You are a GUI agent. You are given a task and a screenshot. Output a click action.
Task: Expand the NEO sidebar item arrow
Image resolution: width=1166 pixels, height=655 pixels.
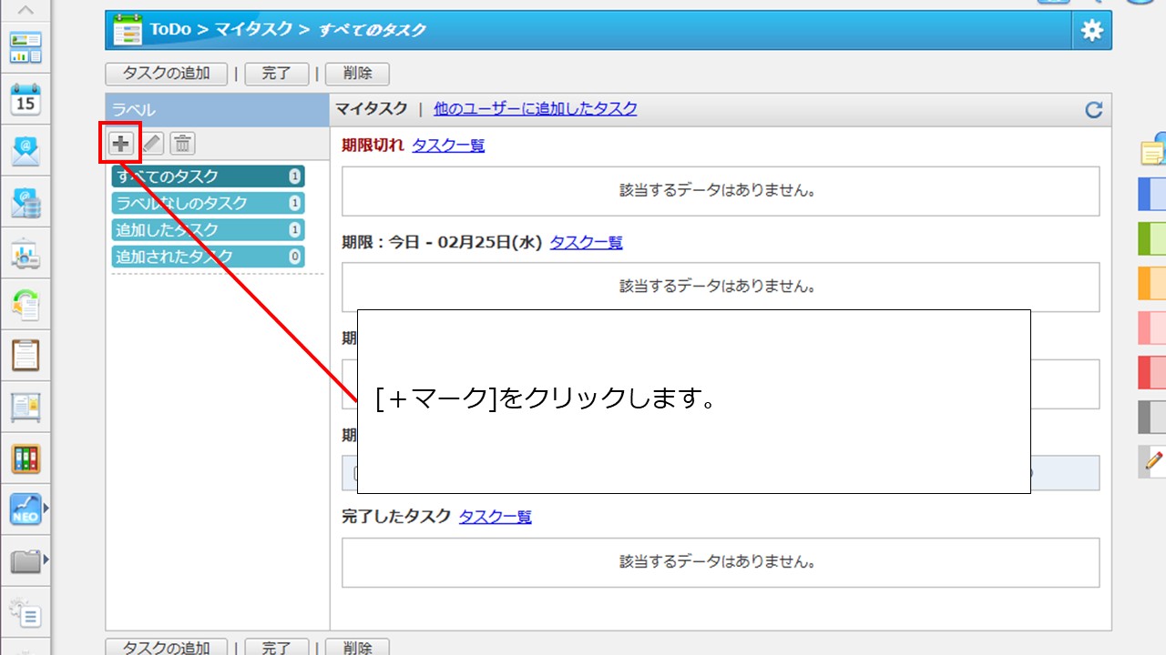coord(46,508)
